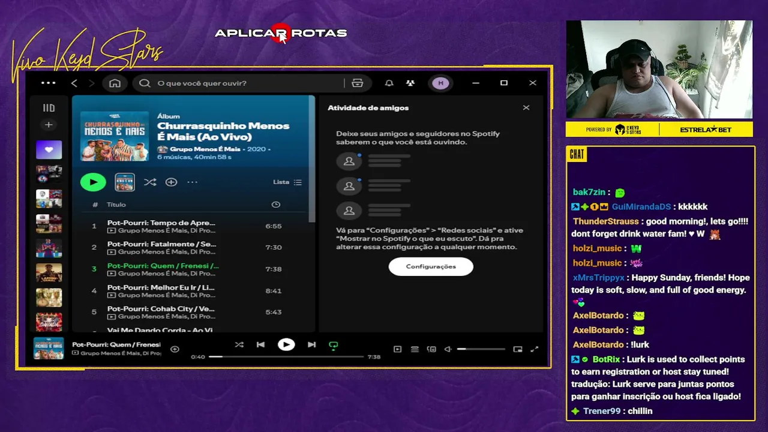Add current song to Liked Songs

(175, 349)
